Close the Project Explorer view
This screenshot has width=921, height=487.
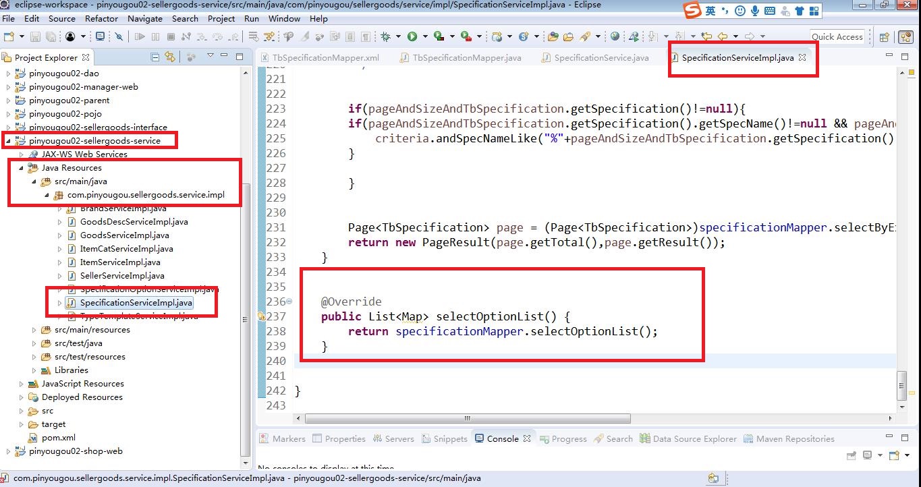click(86, 57)
